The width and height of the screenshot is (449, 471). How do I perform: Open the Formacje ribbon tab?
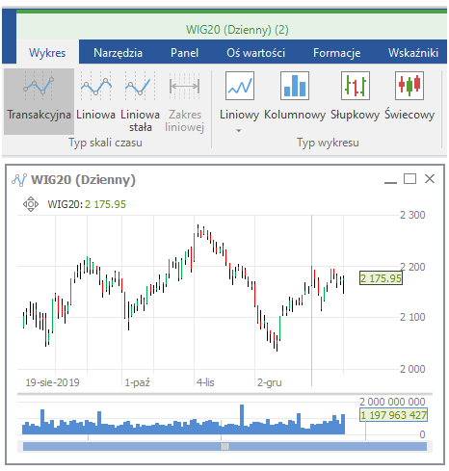pyautogui.click(x=336, y=53)
